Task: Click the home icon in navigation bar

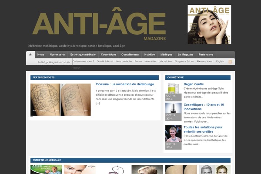Action: [30, 55]
